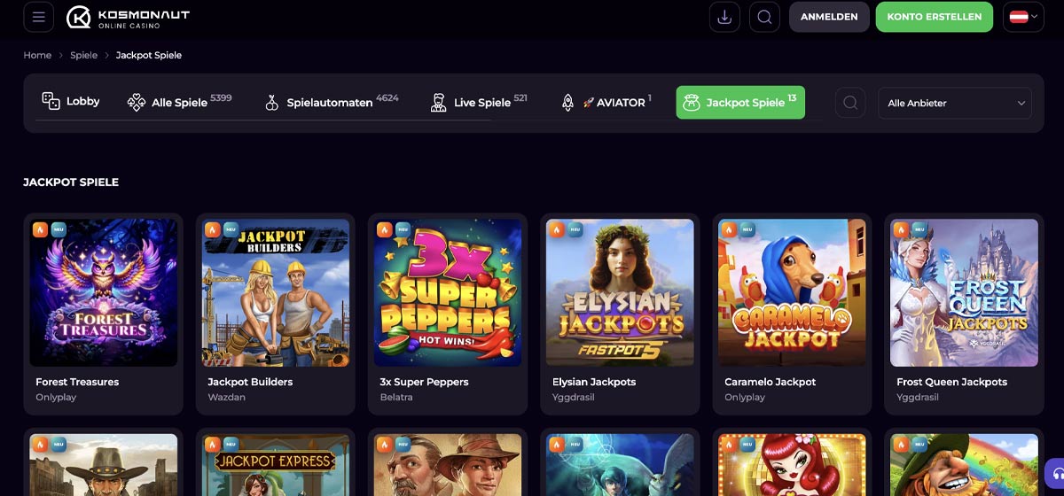The image size is (1064, 496).
Task: Open the Forest Treasures game thumbnail
Action: pyautogui.click(x=104, y=292)
